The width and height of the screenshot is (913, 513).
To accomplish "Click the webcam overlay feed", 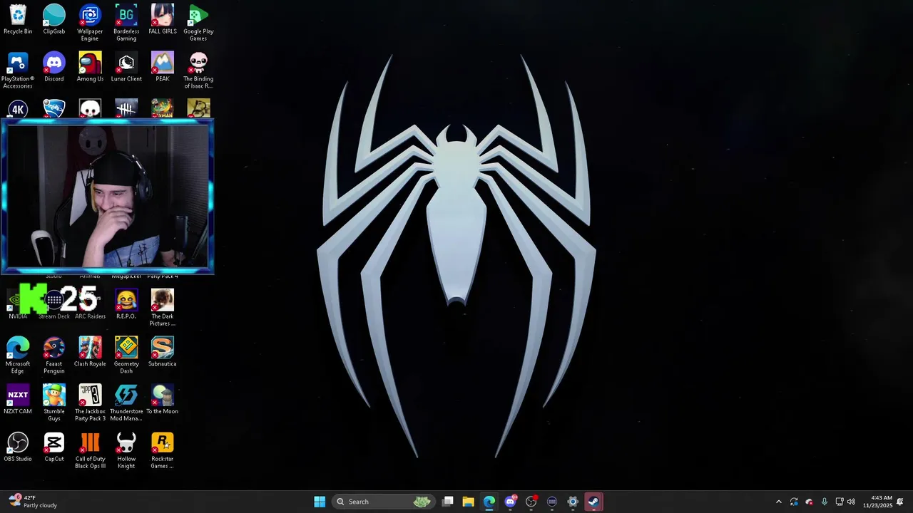I will coord(107,197).
